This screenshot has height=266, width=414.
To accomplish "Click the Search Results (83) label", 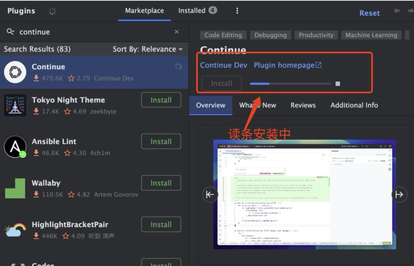I will point(37,49).
